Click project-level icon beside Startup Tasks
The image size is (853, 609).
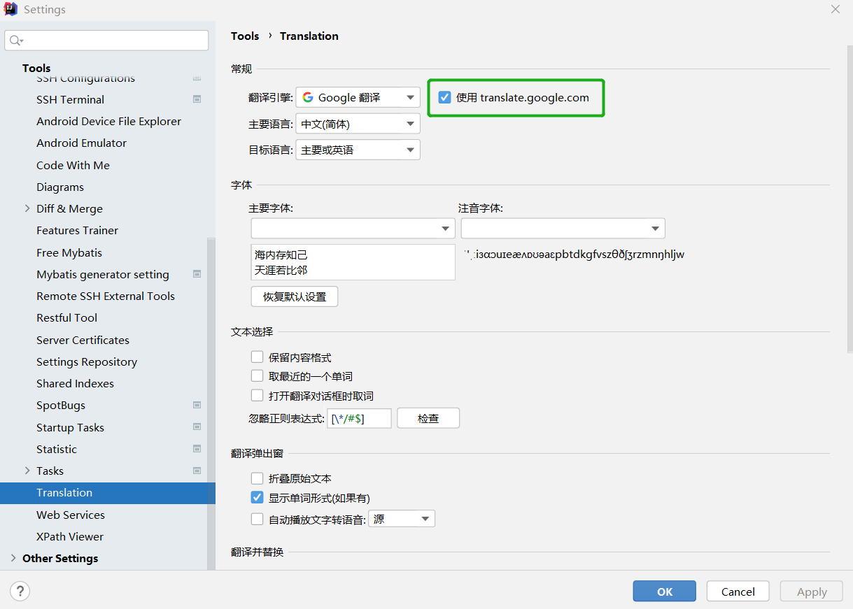197,427
